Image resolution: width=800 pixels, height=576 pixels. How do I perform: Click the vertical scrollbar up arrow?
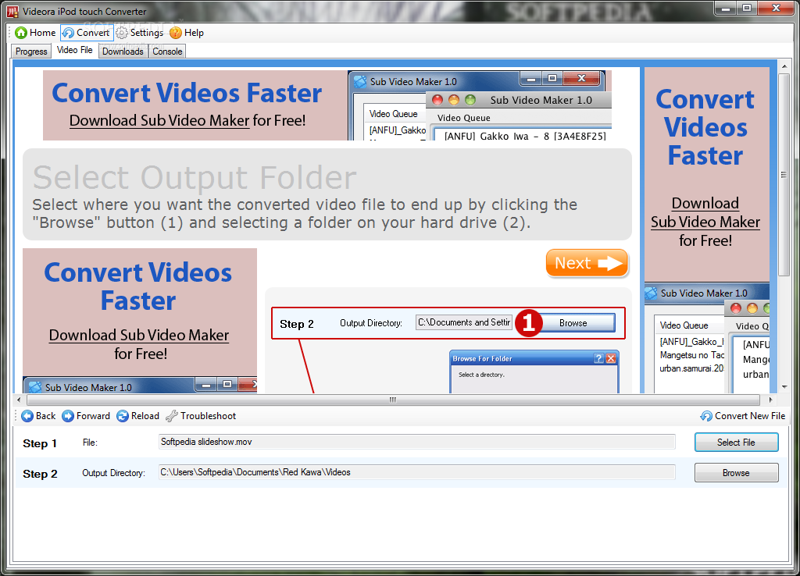pyautogui.click(x=784, y=66)
